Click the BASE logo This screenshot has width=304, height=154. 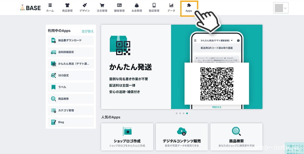[30, 8]
